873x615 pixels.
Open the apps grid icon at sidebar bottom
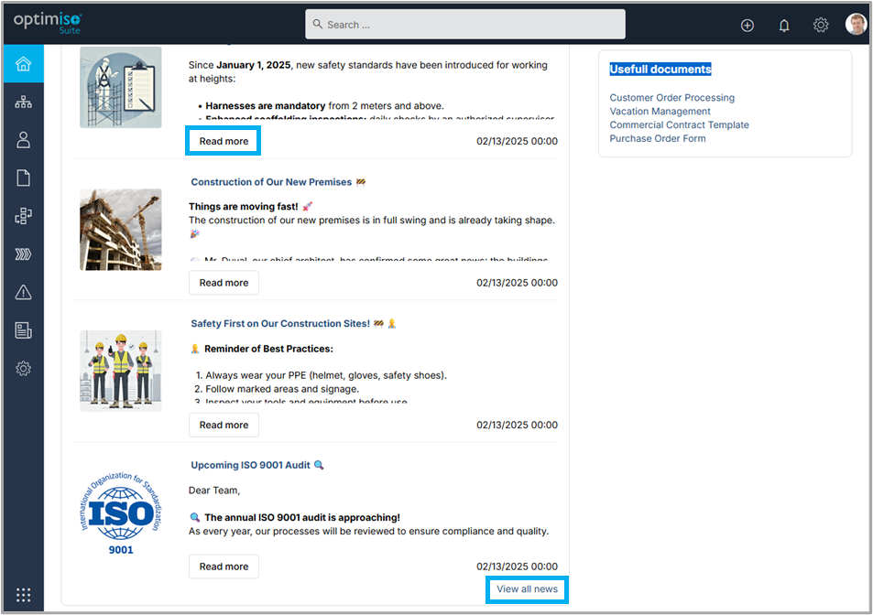(23, 595)
